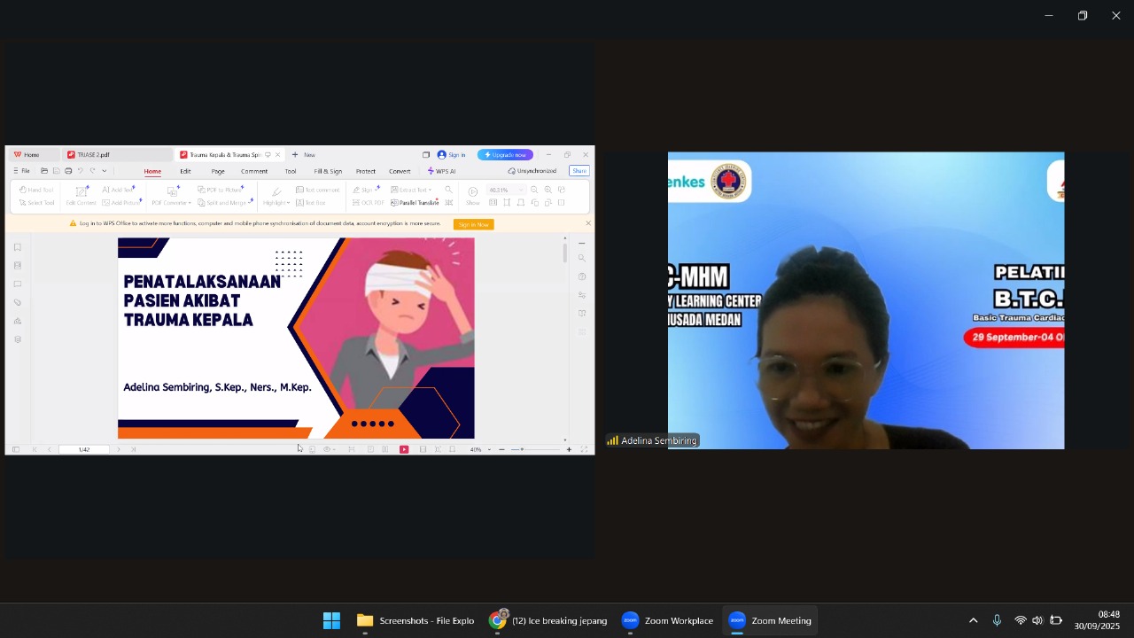
Task: Toggle Parallel Translate mode
Action: (x=415, y=203)
